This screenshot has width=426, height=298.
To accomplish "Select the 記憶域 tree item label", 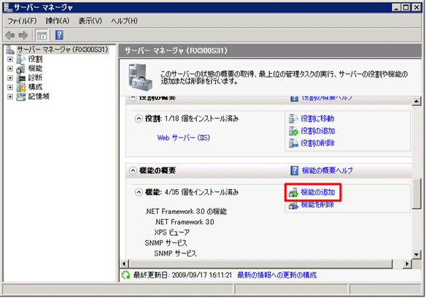I will (x=39, y=96).
